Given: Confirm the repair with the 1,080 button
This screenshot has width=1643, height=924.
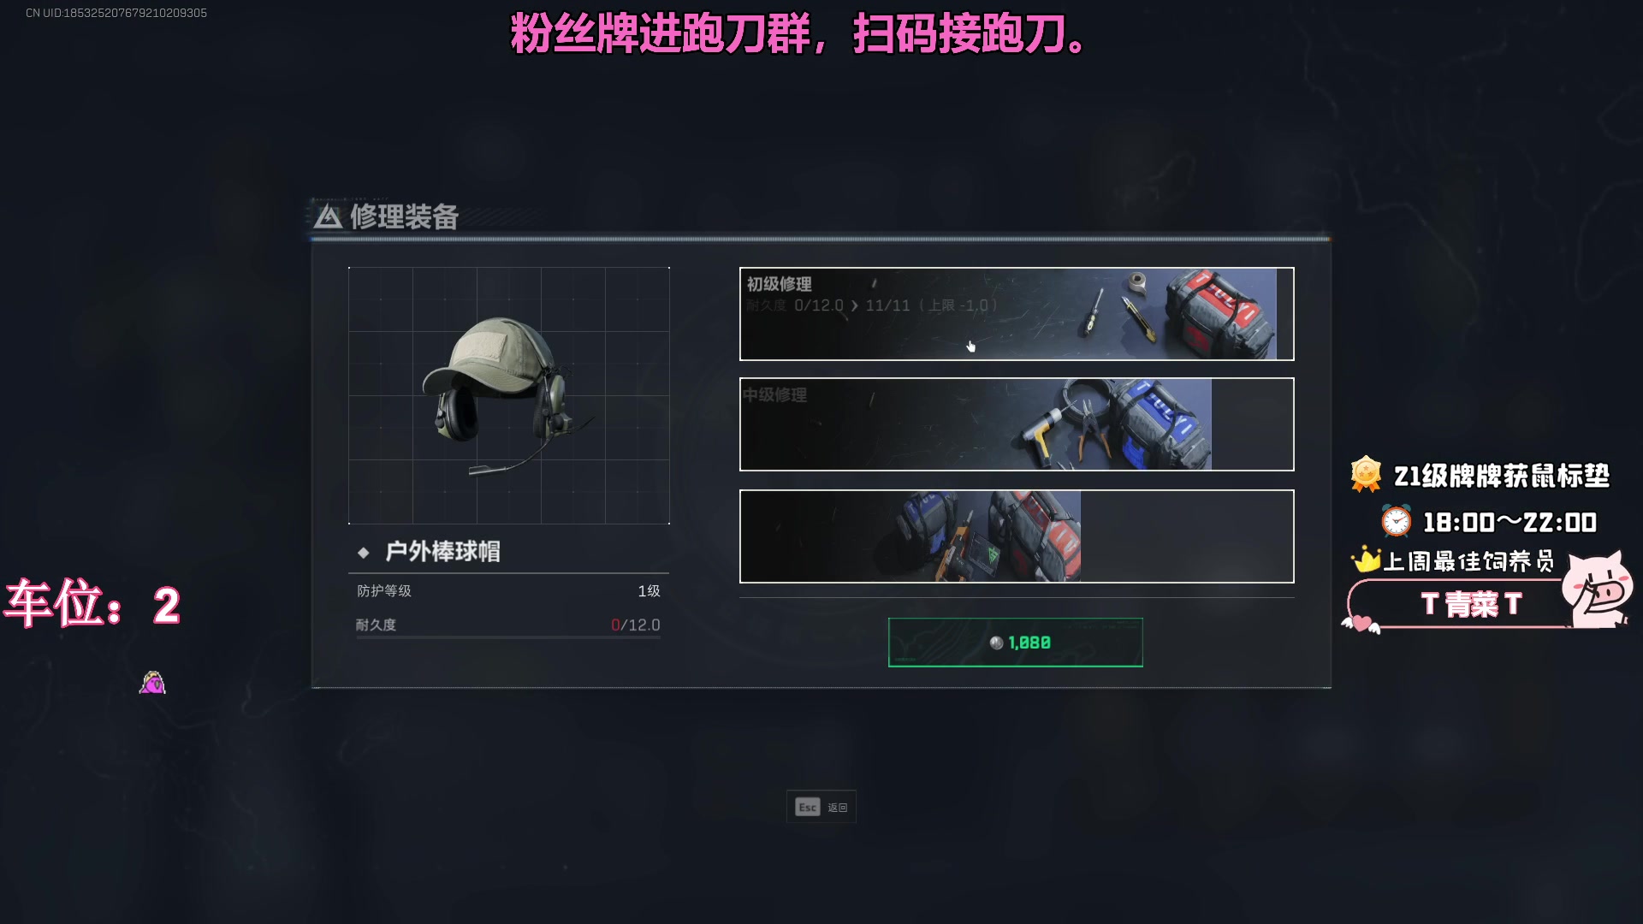Looking at the screenshot, I should [1016, 643].
